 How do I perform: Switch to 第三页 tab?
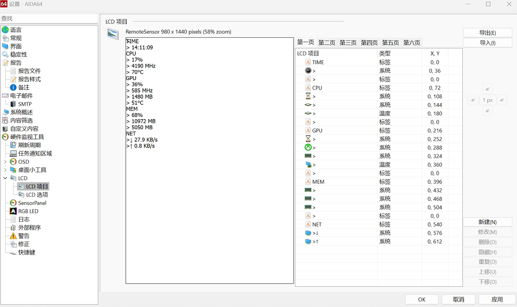pos(348,43)
